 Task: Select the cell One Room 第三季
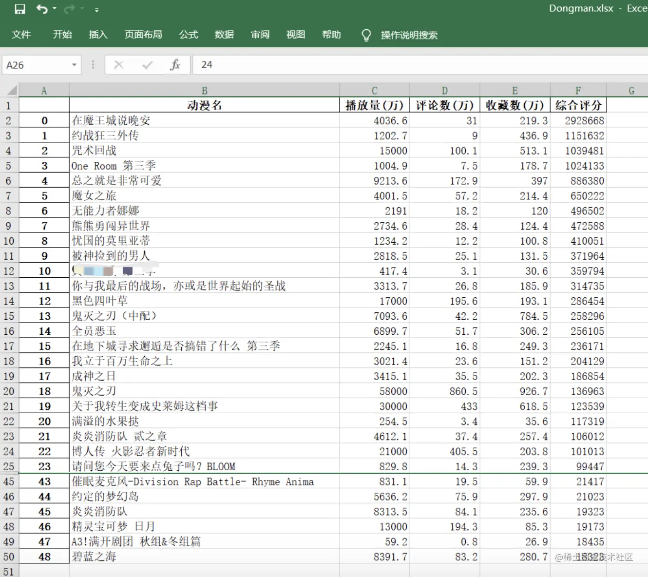(204, 166)
